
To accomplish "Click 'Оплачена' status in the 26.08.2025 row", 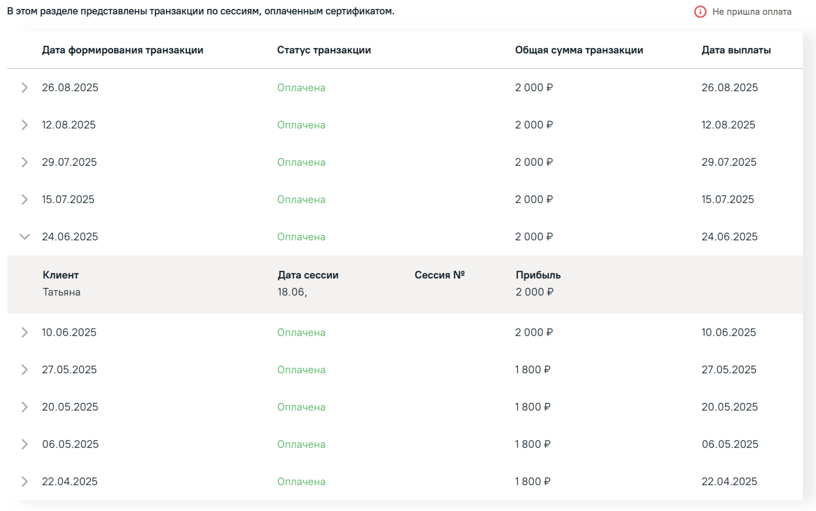I will click(301, 88).
